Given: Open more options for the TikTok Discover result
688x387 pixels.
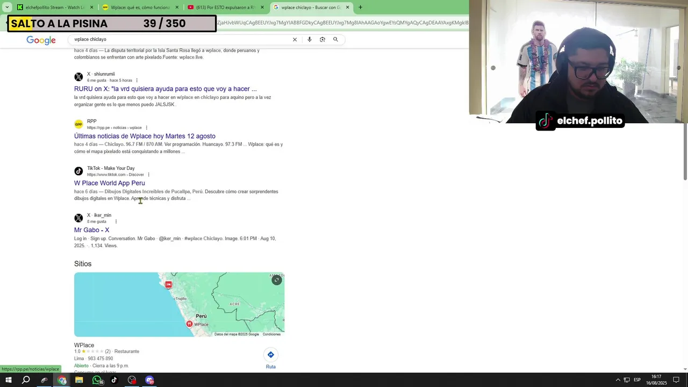Looking at the screenshot, I should (148, 175).
